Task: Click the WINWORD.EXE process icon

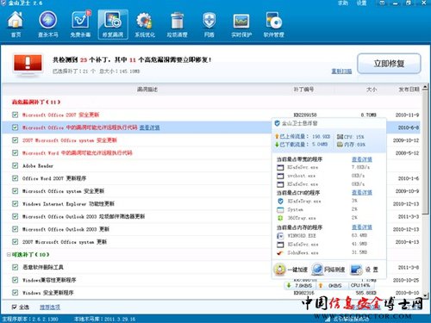Action: pos(280,236)
